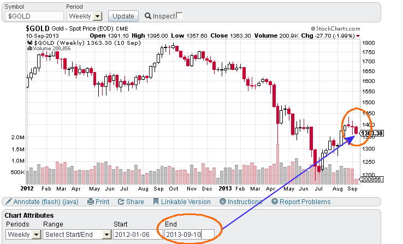Click the candlestick icon beside $GOLD (Weekly) legend
The height and width of the screenshot is (244, 403).
click(x=29, y=43)
